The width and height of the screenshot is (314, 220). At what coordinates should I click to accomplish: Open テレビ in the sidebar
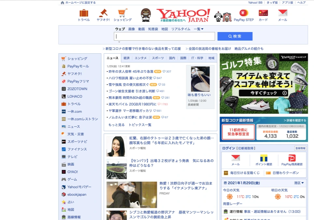[72, 157]
